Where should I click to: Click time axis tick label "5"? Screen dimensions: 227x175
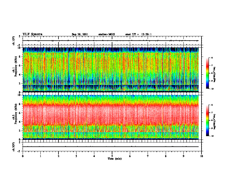coord(112,156)
